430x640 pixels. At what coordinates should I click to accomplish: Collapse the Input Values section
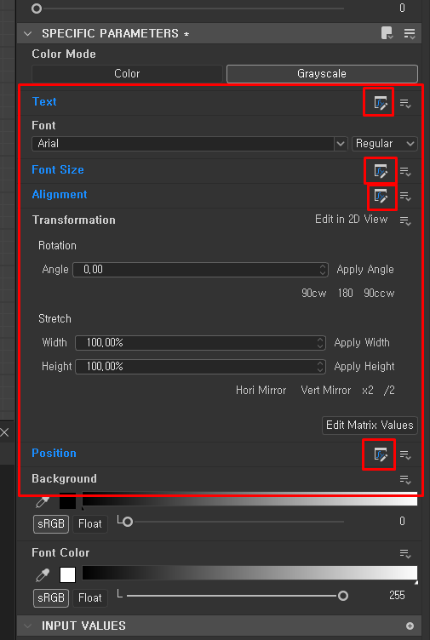[x=28, y=626]
